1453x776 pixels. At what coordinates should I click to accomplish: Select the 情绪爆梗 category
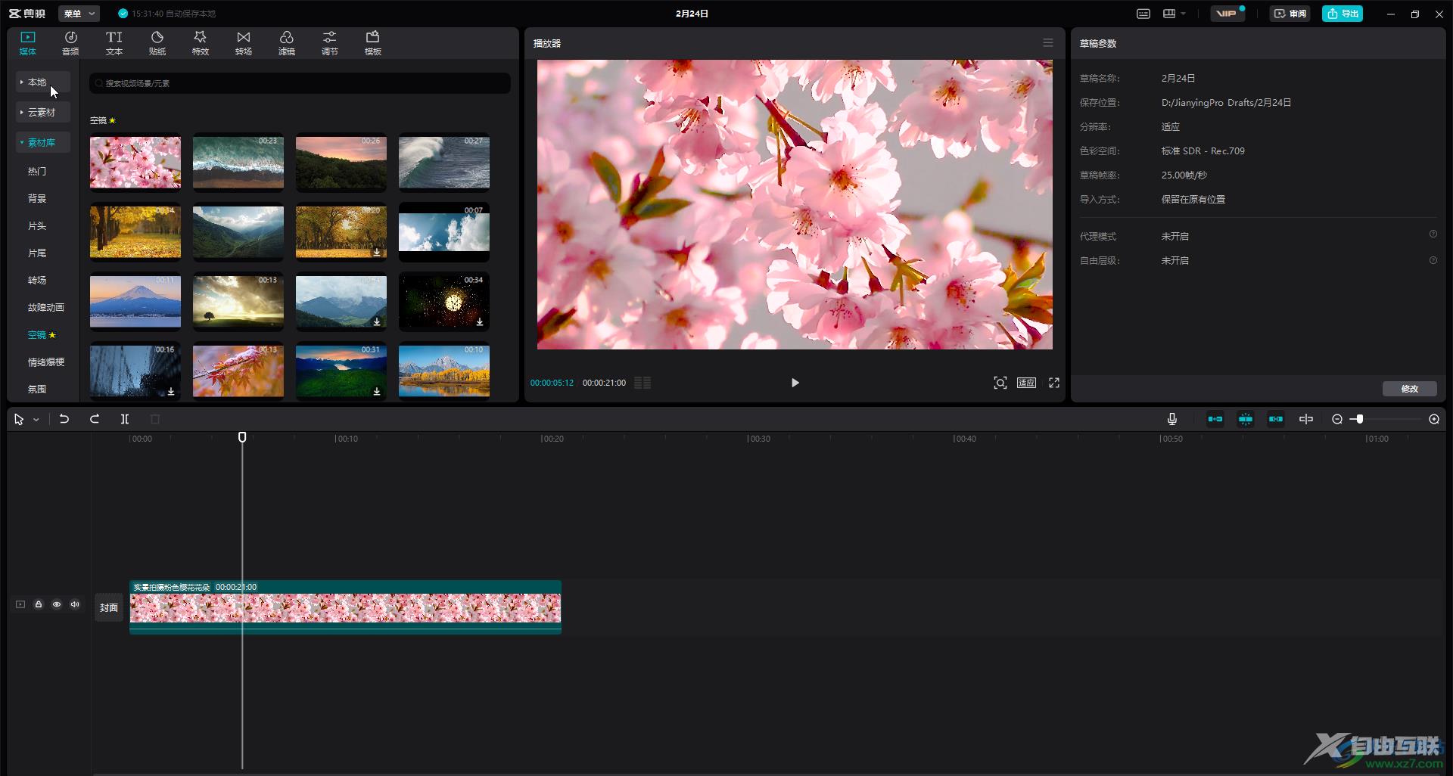46,362
